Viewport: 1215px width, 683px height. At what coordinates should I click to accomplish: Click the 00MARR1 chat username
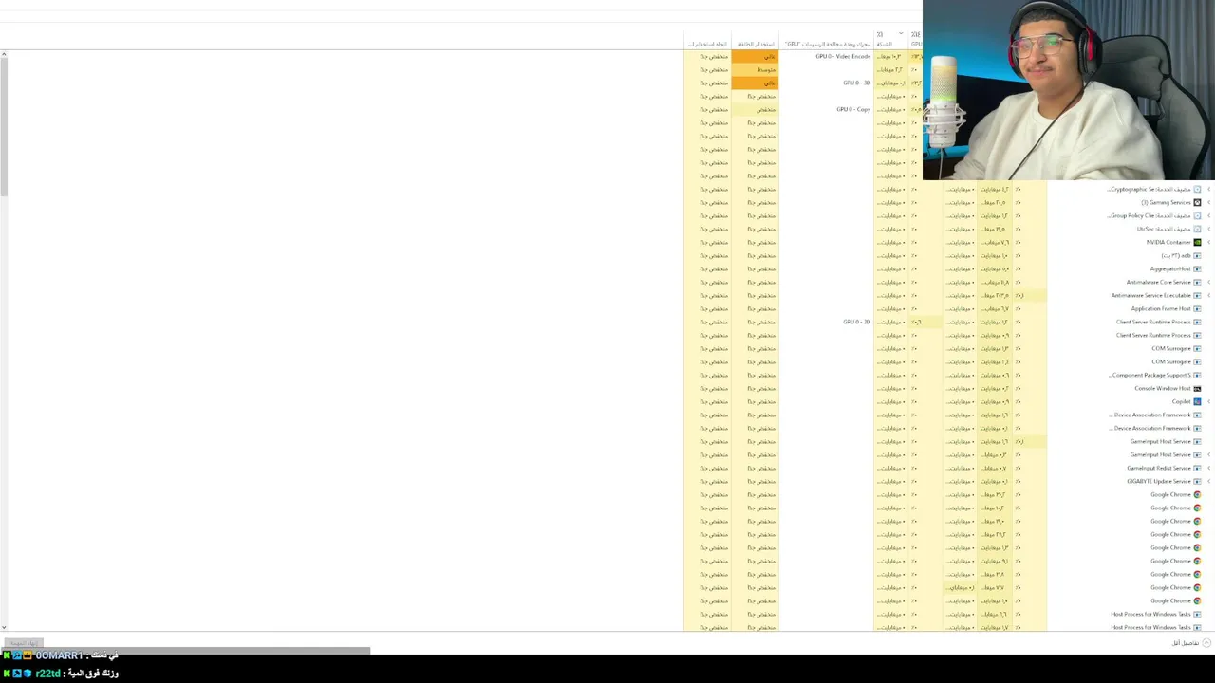pos(59,655)
